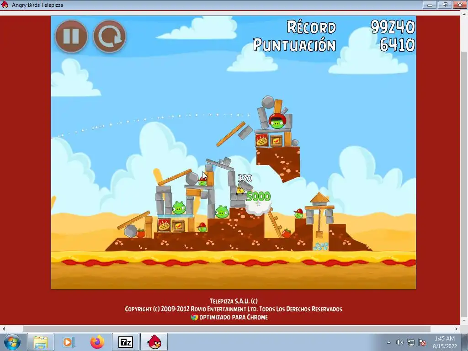Screen dimensions: 468x351
Task: Open the Action Center flag icon
Action: coord(422,342)
